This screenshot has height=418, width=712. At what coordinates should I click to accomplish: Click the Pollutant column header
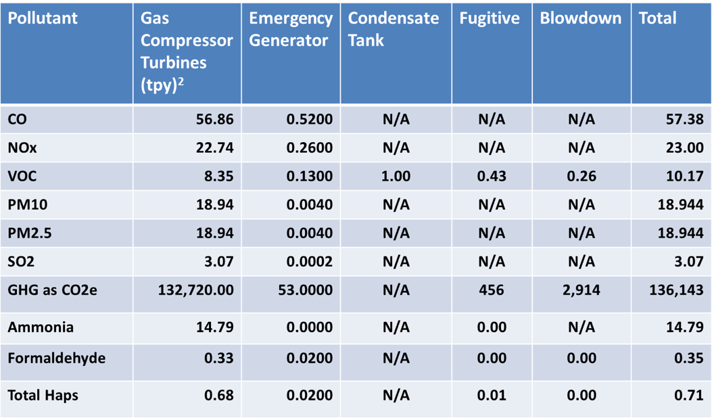(43, 18)
